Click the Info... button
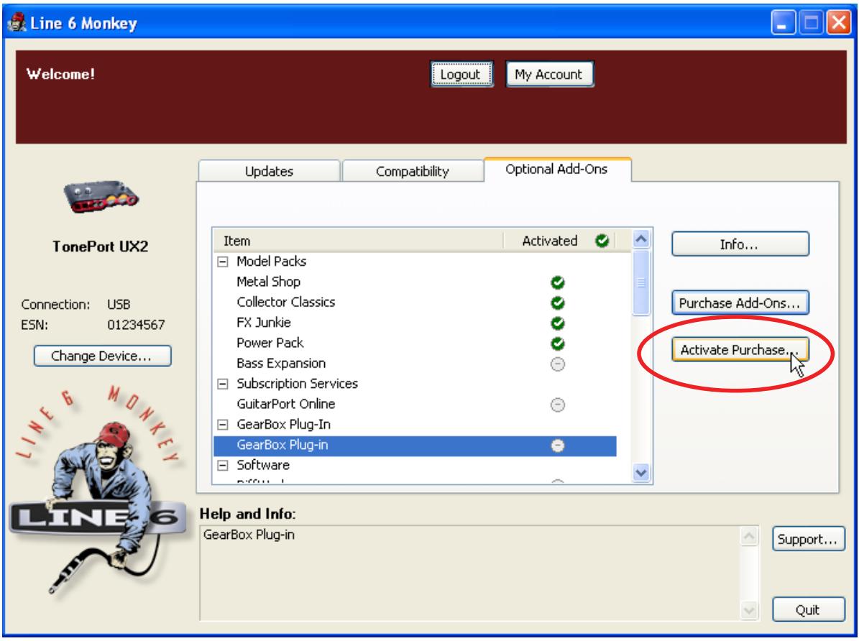Screen dimensions: 859x641 [x=740, y=244]
